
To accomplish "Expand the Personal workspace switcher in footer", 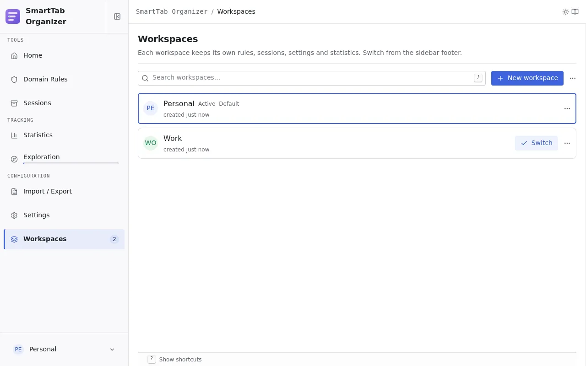I will (x=64, y=350).
